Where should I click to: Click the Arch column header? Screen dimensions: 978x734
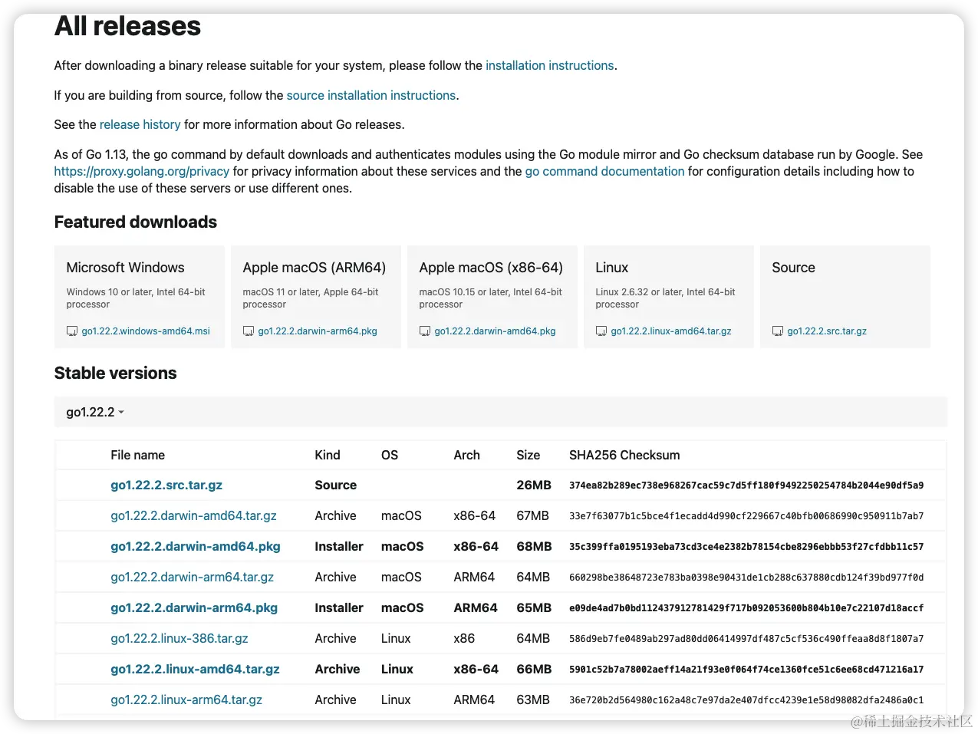466,455
